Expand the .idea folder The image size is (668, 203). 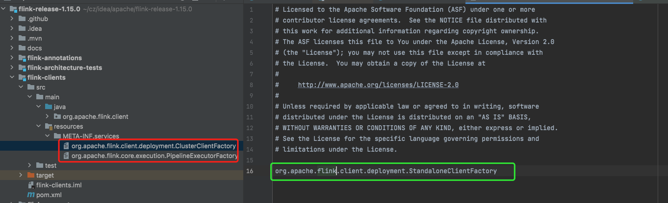coord(13,28)
